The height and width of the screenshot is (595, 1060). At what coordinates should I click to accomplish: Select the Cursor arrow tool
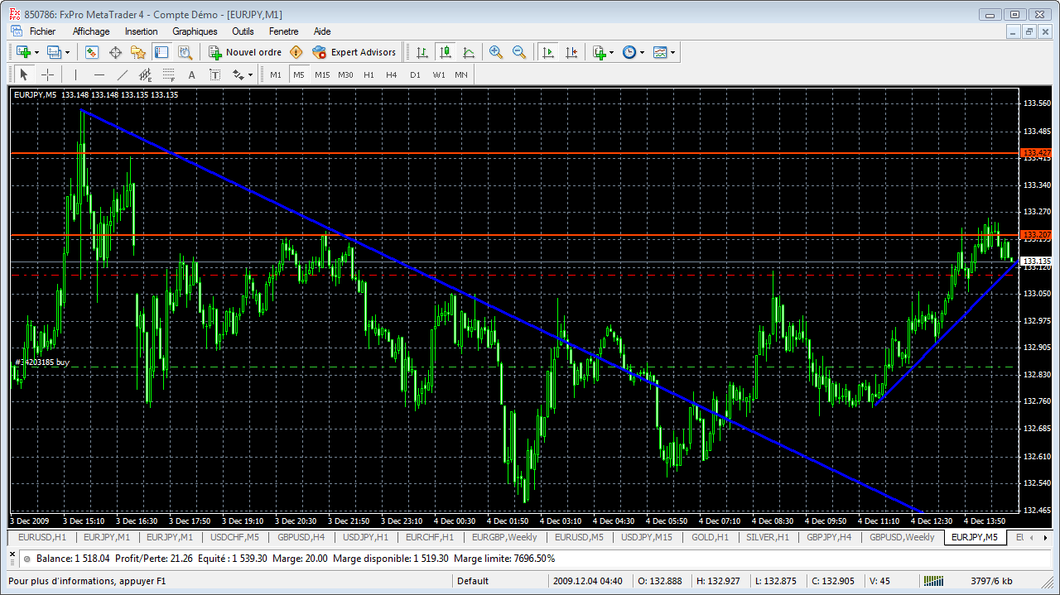coord(24,74)
